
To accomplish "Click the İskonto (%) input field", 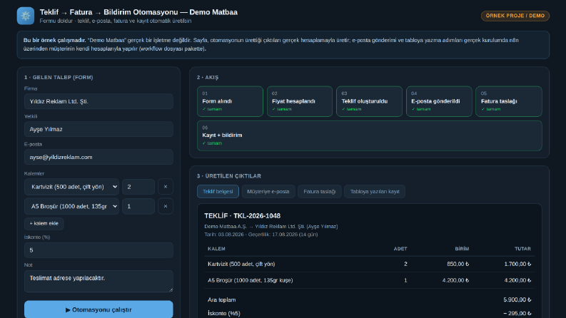I will click(98, 250).
